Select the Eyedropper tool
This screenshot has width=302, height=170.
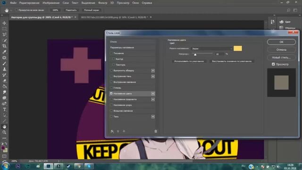pos(4,52)
